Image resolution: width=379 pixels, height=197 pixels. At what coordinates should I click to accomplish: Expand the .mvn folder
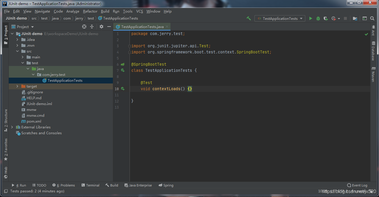(x=18, y=46)
